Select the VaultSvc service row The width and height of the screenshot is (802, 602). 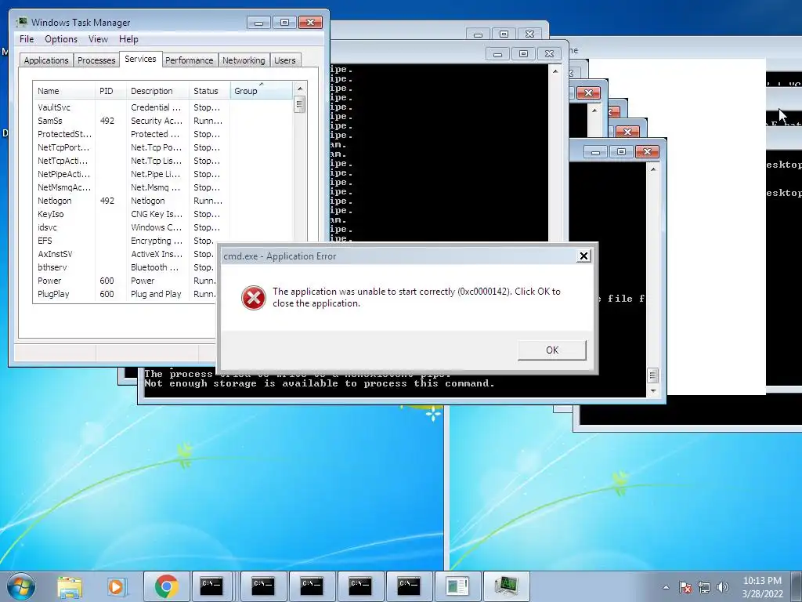(163, 107)
